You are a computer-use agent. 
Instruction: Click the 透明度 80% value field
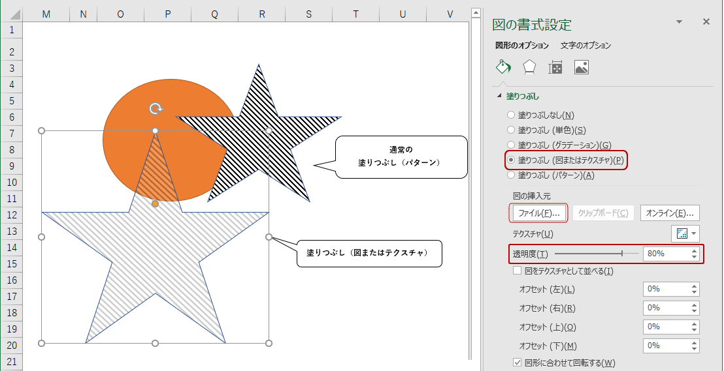click(665, 254)
